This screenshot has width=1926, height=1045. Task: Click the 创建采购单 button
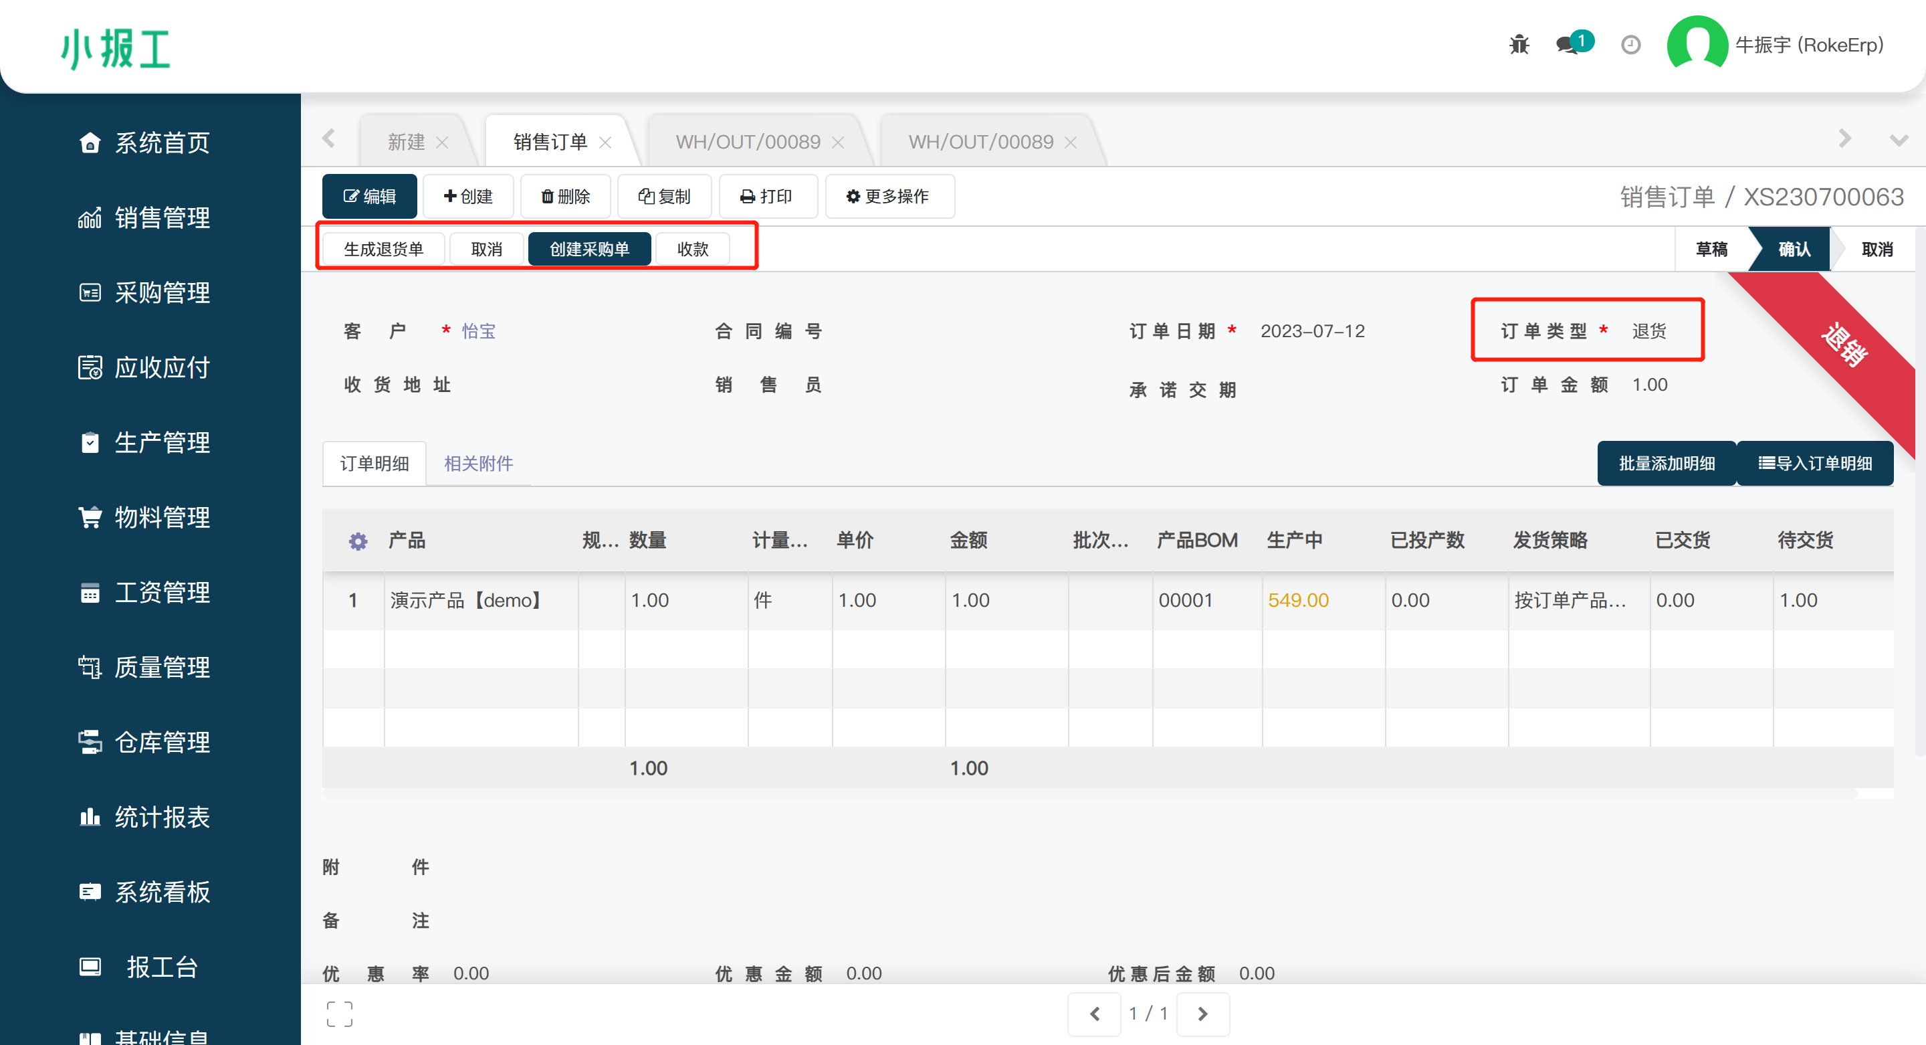(589, 249)
